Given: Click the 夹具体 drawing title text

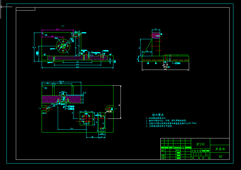Looking at the screenshot, I should click(x=220, y=149).
